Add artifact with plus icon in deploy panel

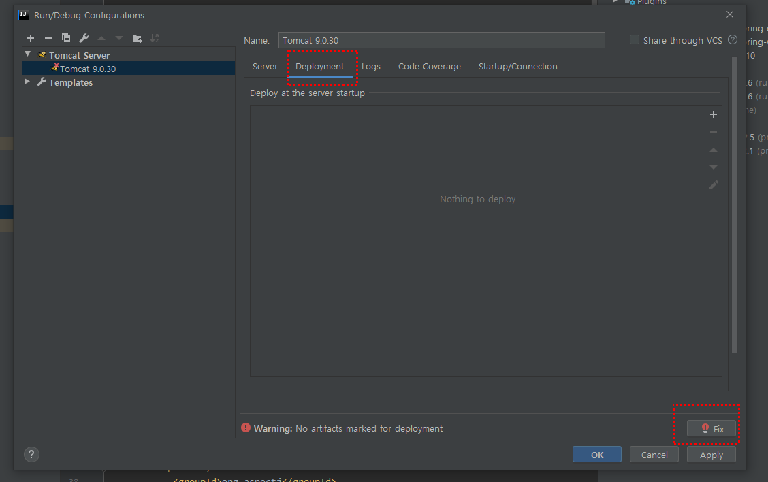click(x=714, y=114)
